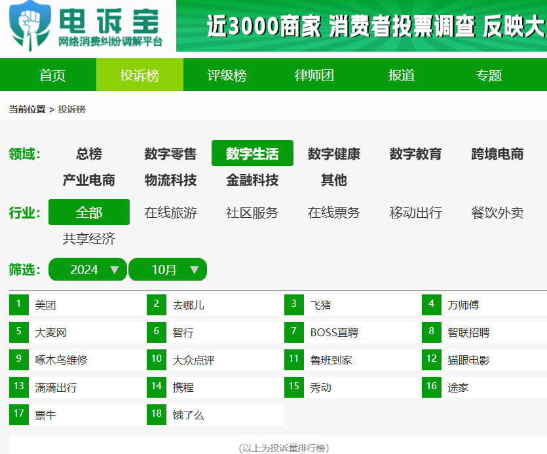Screen dimensions: 547x454
Task: Open rank 18 entry 饿了么
Action: pyautogui.click(x=188, y=415)
